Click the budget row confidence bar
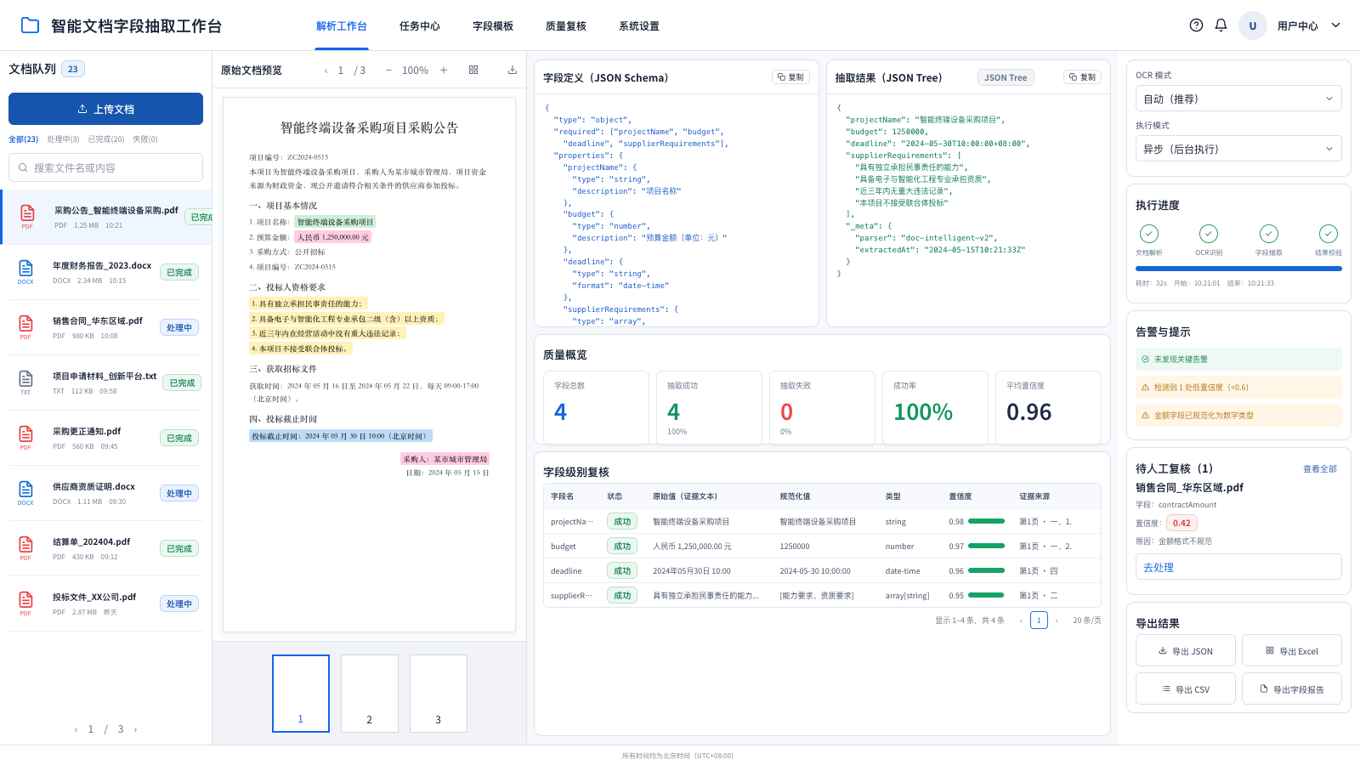Screen dimensions: 1360x765 (x=986, y=546)
